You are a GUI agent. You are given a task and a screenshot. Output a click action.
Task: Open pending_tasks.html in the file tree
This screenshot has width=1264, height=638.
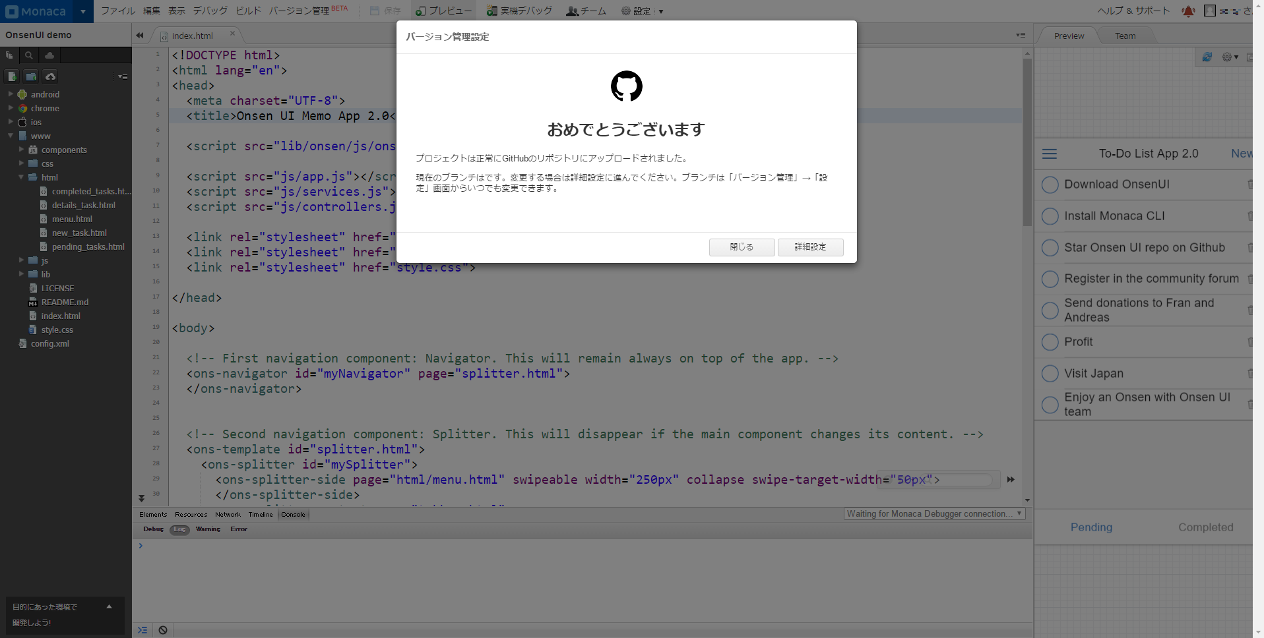[x=88, y=247]
